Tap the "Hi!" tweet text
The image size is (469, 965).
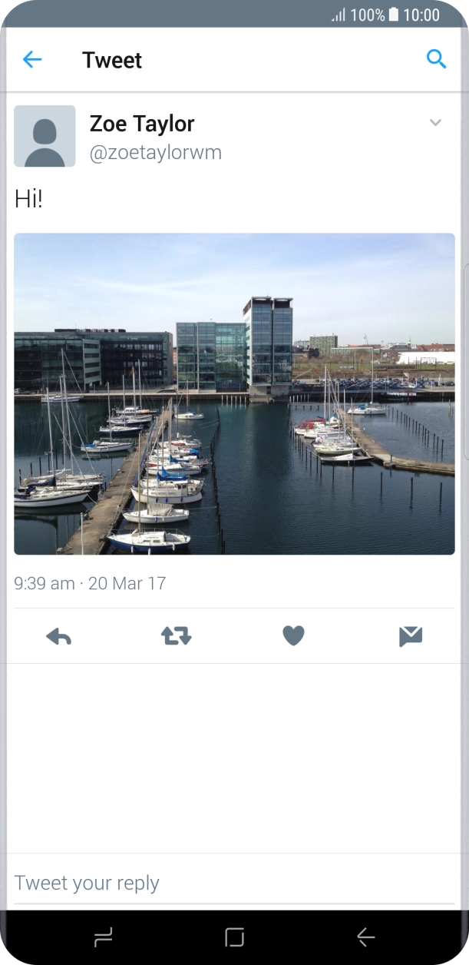pyautogui.click(x=28, y=199)
